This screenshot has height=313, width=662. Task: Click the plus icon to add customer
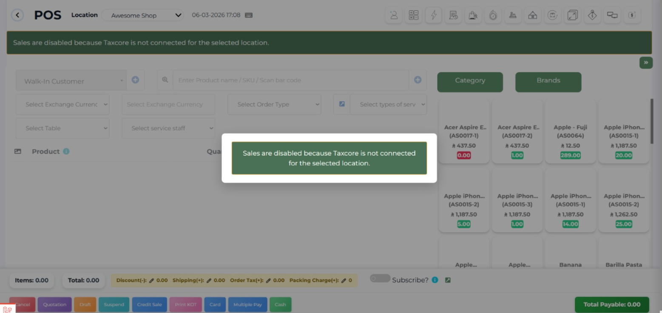click(135, 80)
